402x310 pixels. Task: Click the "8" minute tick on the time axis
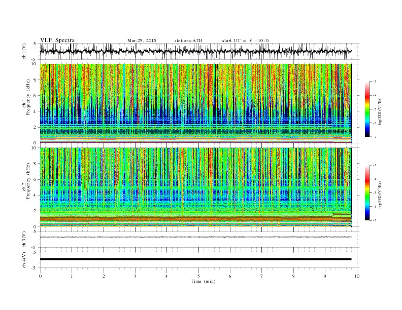[293, 276]
